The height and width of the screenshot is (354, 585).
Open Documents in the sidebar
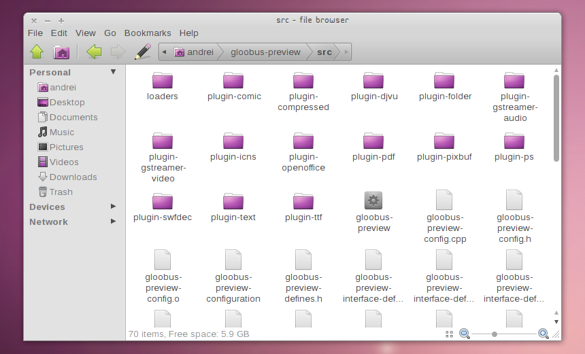click(68, 117)
